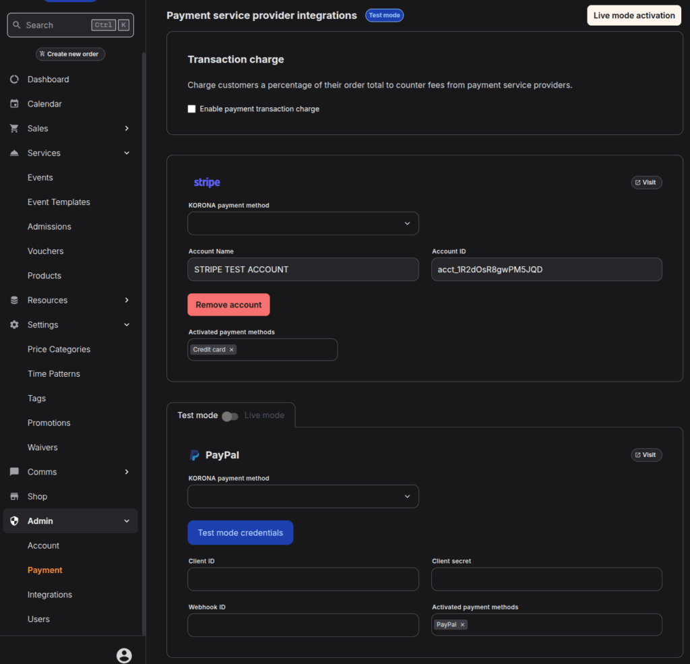This screenshot has width=690, height=664.
Task: Remove the PayPal payment method tag
Action: coord(462,625)
